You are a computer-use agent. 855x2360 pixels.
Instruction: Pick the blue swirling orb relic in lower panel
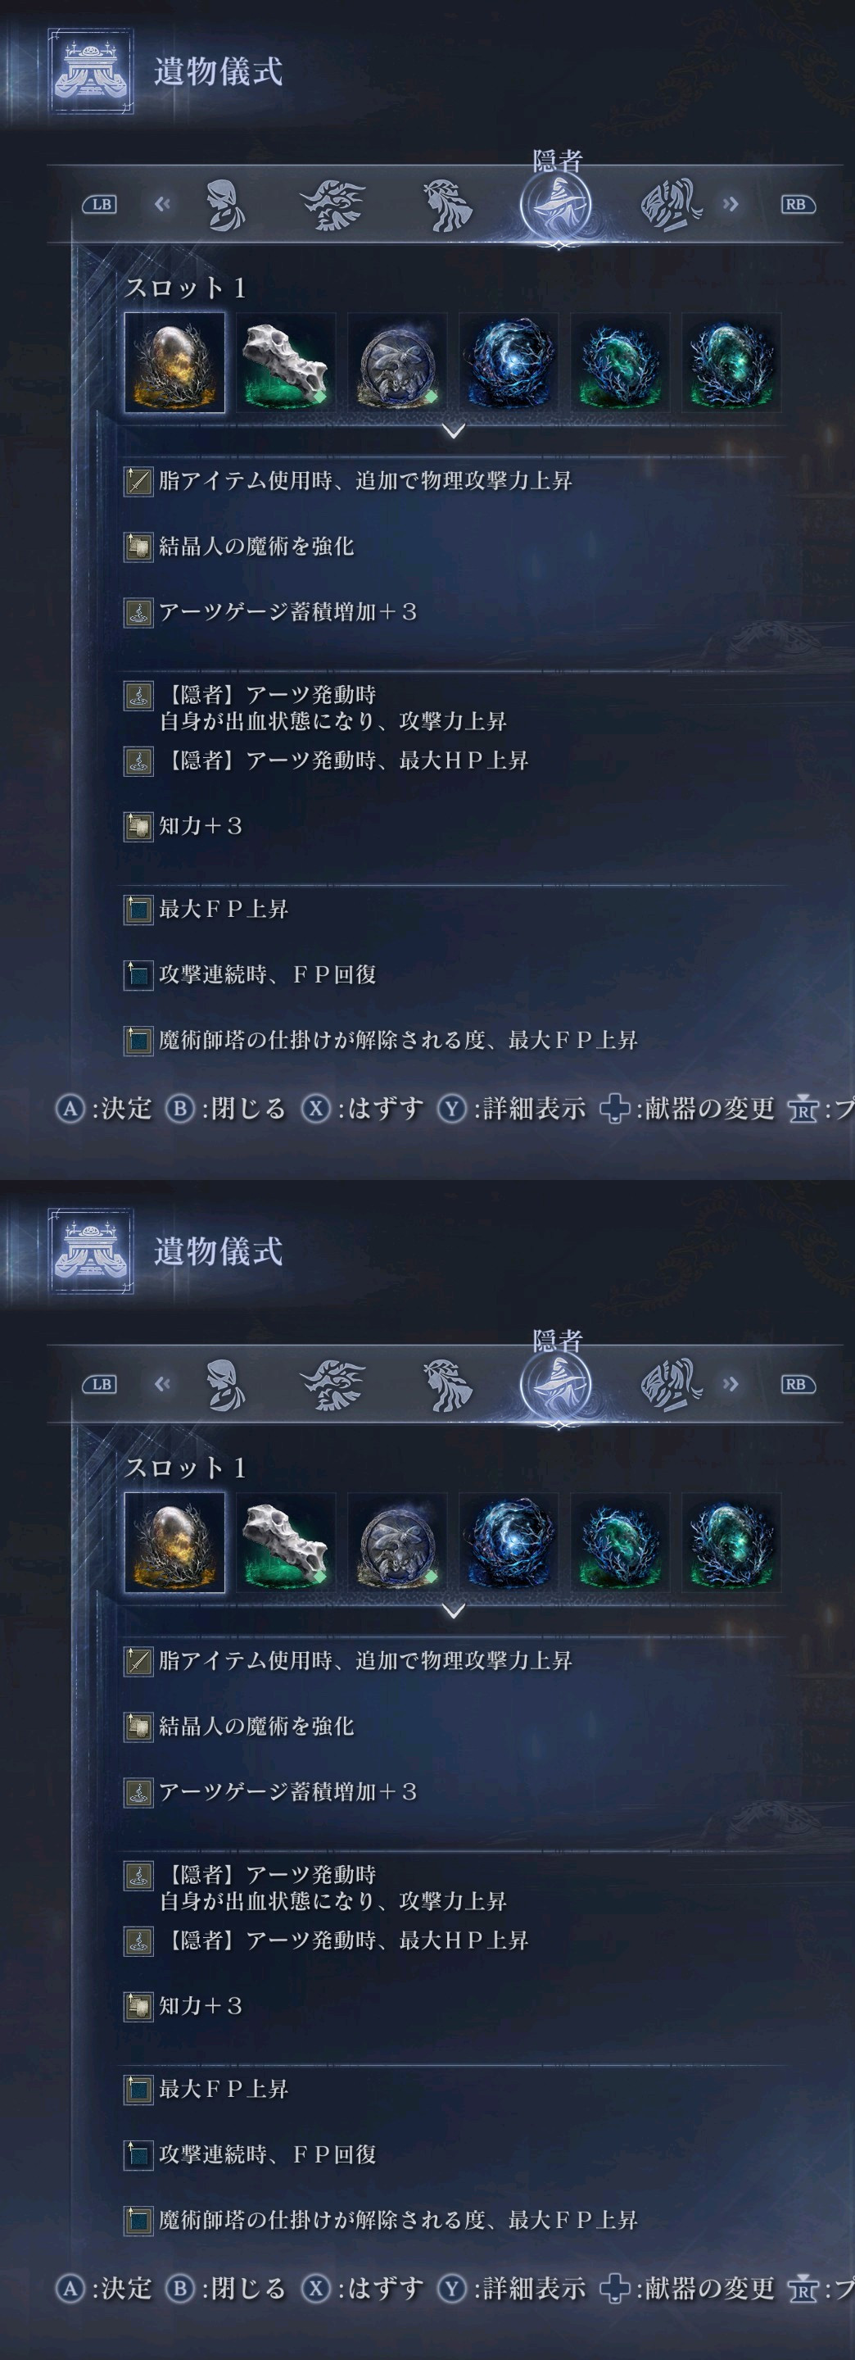coord(509,1543)
